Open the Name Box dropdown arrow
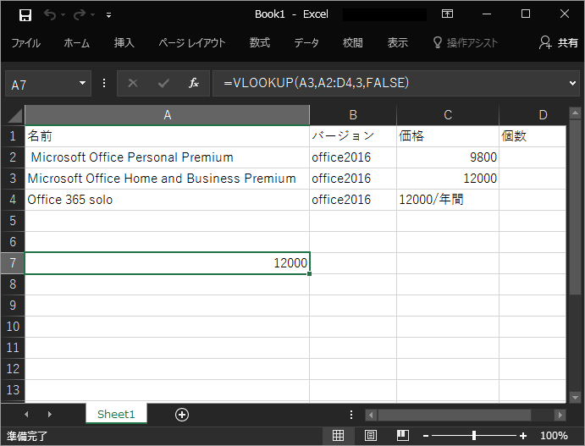 pyautogui.click(x=82, y=83)
